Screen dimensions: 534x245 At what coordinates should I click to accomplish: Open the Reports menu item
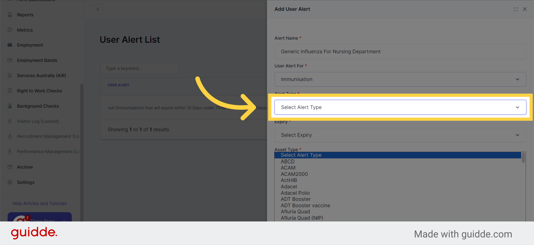[25, 15]
